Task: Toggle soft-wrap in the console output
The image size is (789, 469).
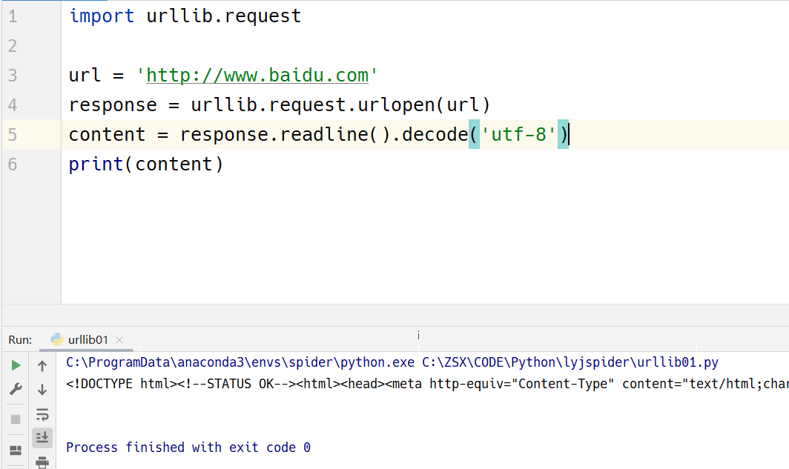Action: pyautogui.click(x=42, y=414)
